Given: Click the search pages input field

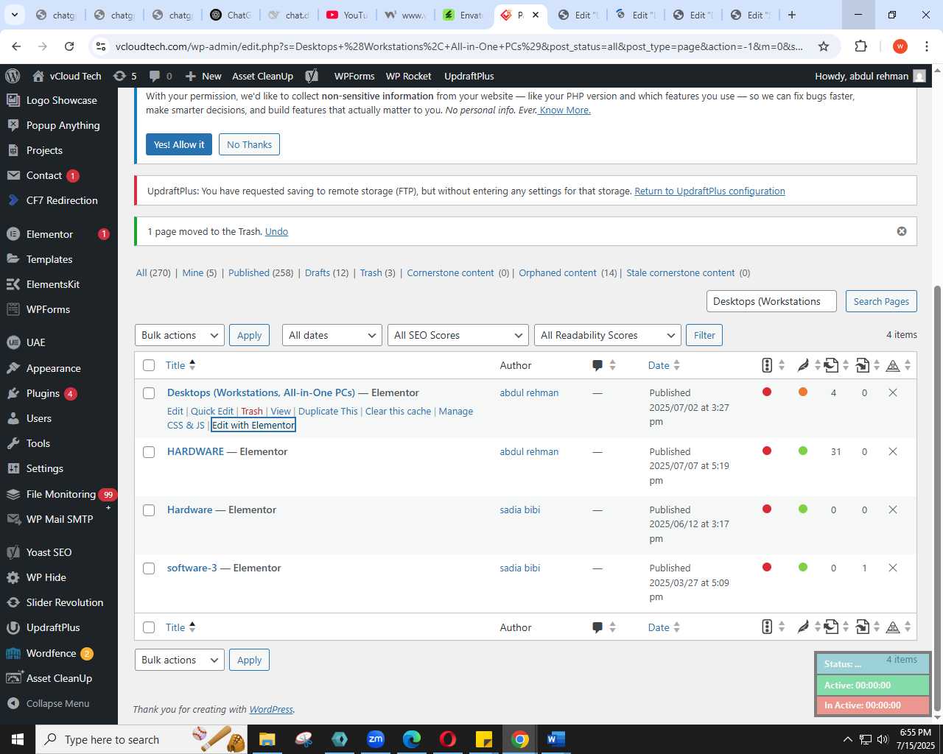Looking at the screenshot, I should coord(771,301).
